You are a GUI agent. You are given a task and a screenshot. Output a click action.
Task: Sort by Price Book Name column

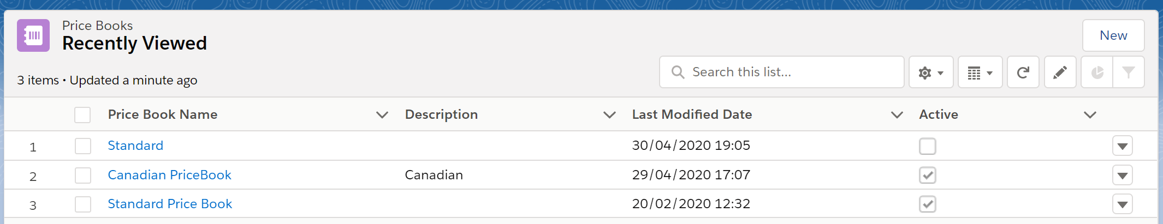[163, 114]
